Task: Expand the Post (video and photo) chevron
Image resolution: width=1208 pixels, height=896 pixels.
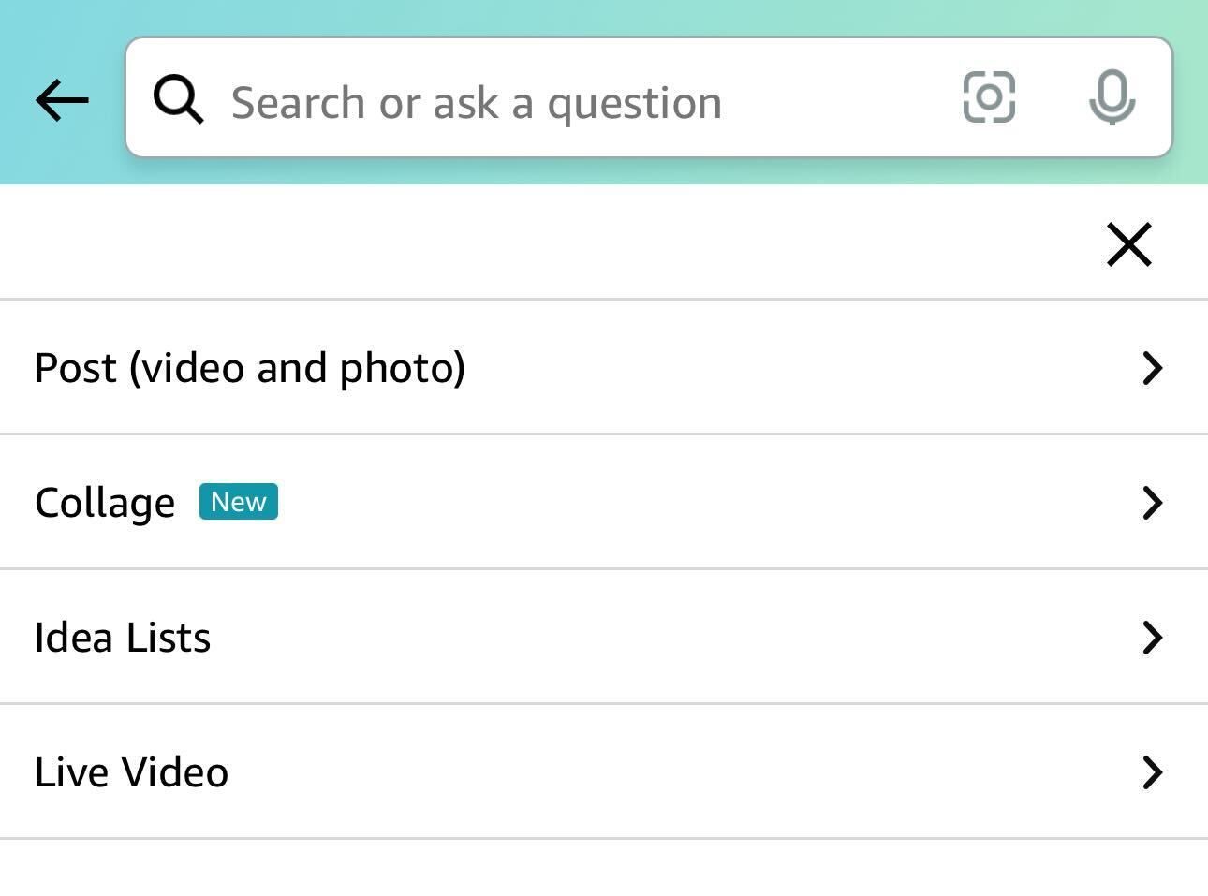Action: (x=1152, y=368)
